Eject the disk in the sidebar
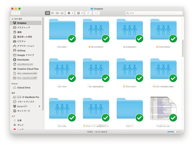194x147 pixels. tap(39, 106)
